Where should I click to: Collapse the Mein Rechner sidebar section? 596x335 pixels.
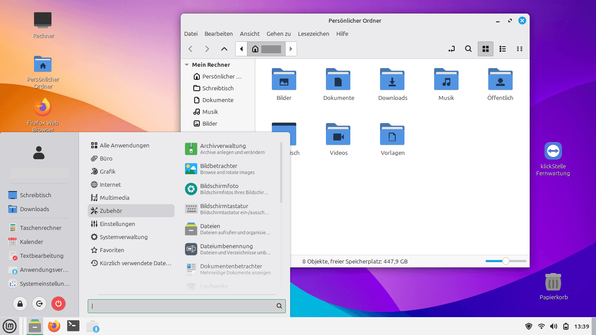[187, 65]
